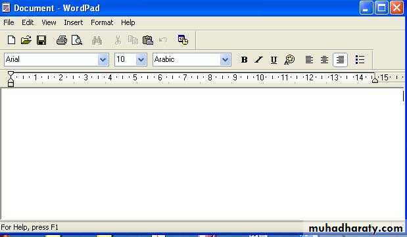Image resolution: width=407 pixels, height=237 pixels.
Task: Toggle Bold formatting
Action: pyautogui.click(x=244, y=60)
